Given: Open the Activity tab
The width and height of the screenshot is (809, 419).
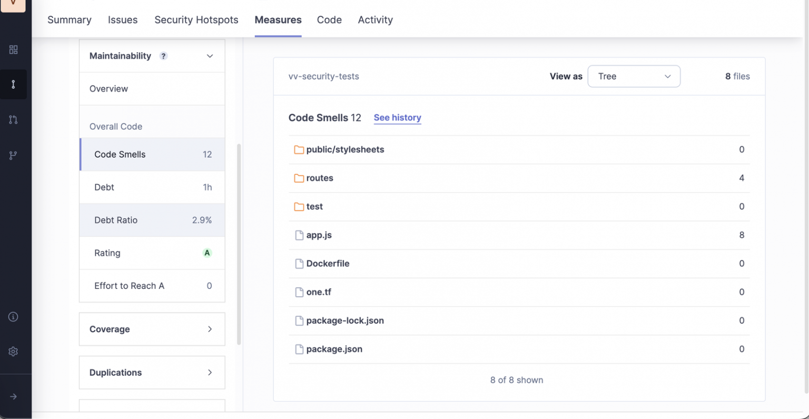Looking at the screenshot, I should (375, 19).
